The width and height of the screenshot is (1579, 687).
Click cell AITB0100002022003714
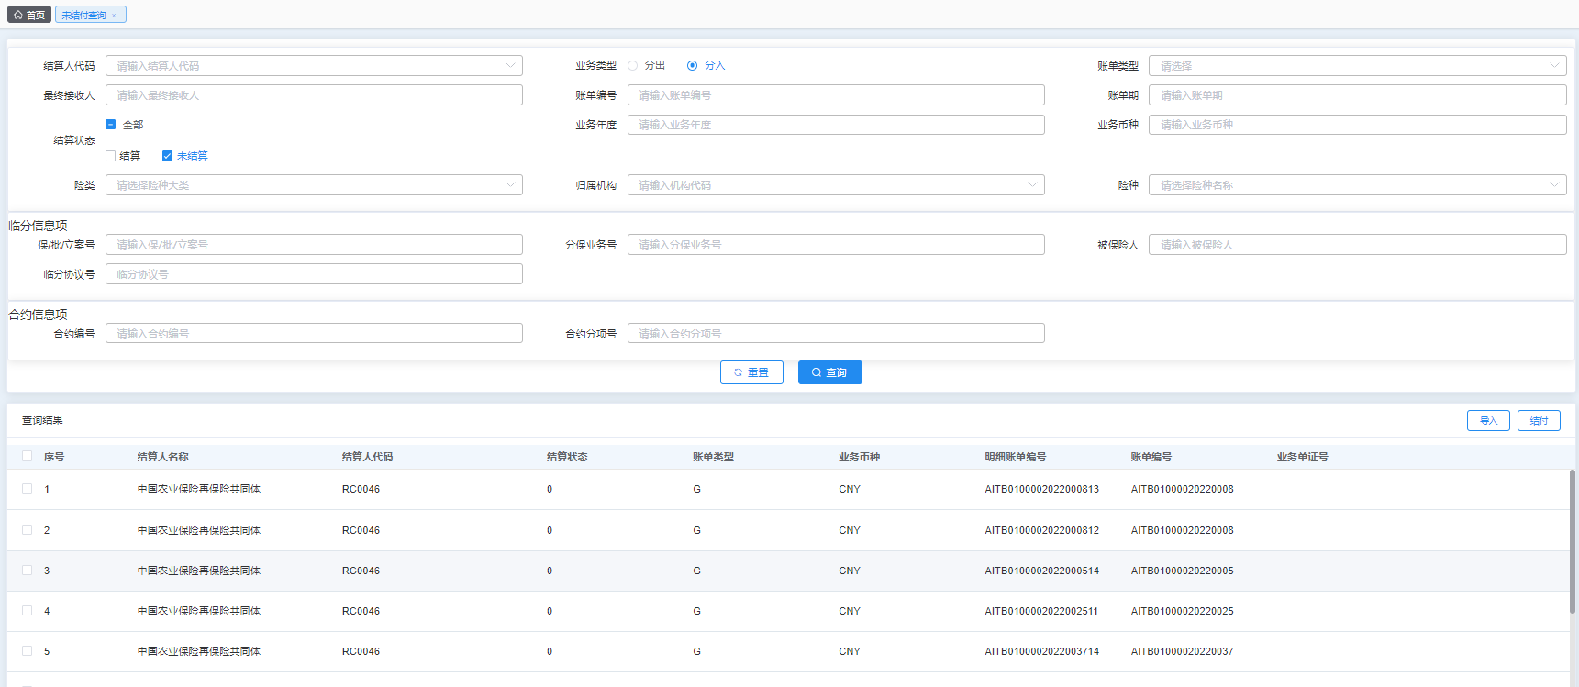1042,651
